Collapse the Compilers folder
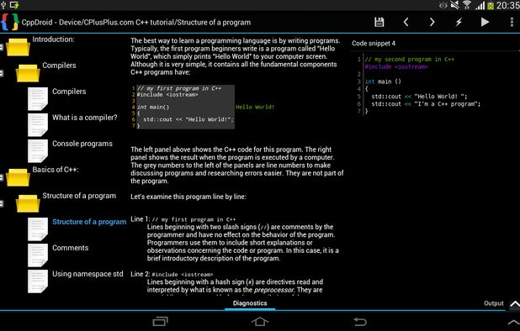Image resolution: width=520 pixels, height=331 pixels. (x=2, y=73)
